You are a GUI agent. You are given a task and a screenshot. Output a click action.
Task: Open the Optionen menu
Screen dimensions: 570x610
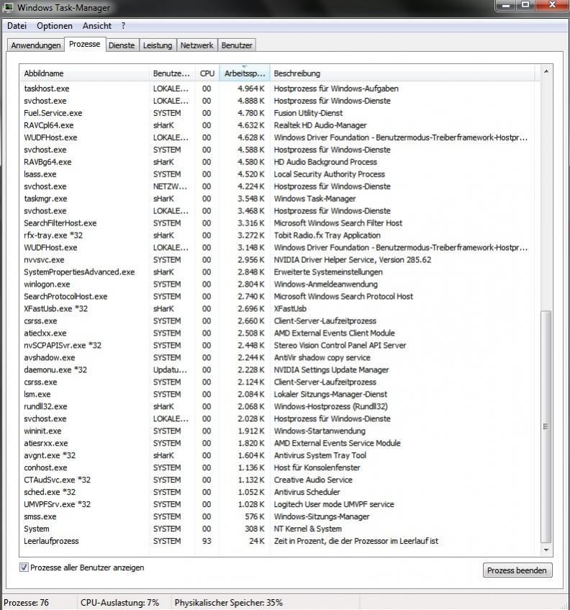[55, 26]
